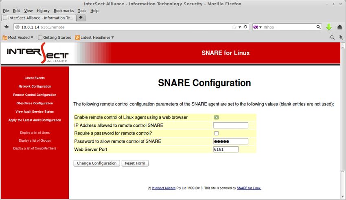Click the green downloads arrow icon
This screenshot has height=200, width=346.
click(x=329, y=27)
